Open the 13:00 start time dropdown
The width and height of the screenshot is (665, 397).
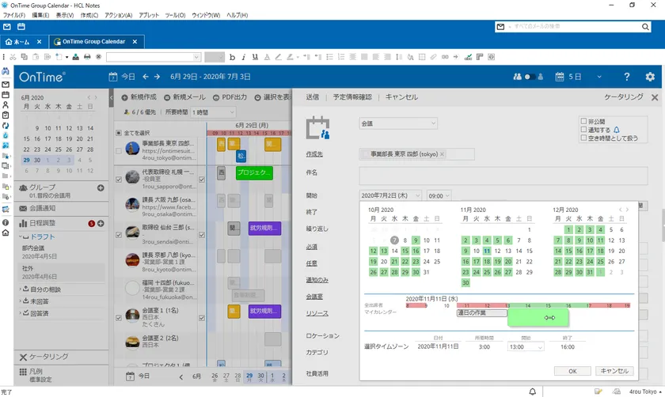click(x=526, y=346)
